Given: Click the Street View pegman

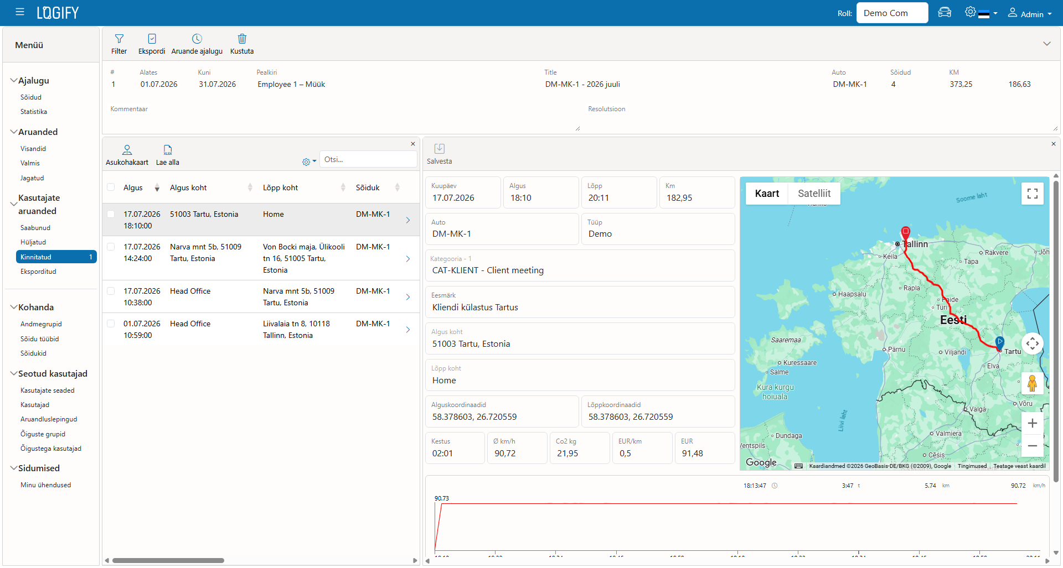Looking at the screenshot, I should [x=1033, y=383].
